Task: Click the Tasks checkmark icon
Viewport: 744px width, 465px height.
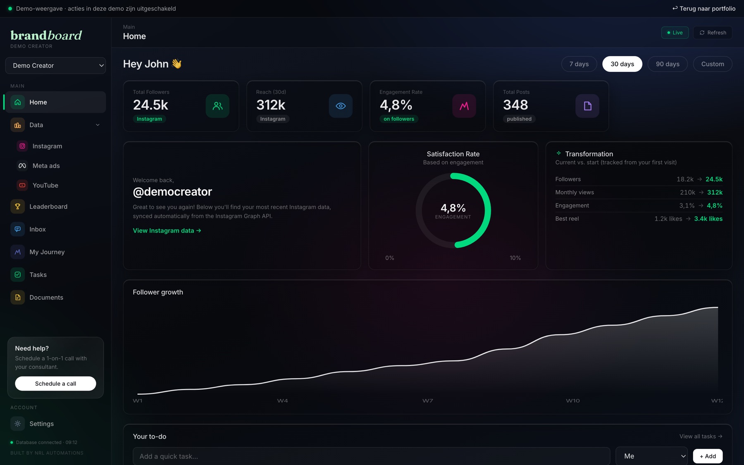Action: coord(18,274)
